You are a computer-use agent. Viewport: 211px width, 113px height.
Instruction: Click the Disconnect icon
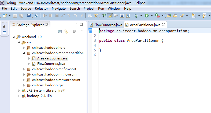click(x=63, y=16)
